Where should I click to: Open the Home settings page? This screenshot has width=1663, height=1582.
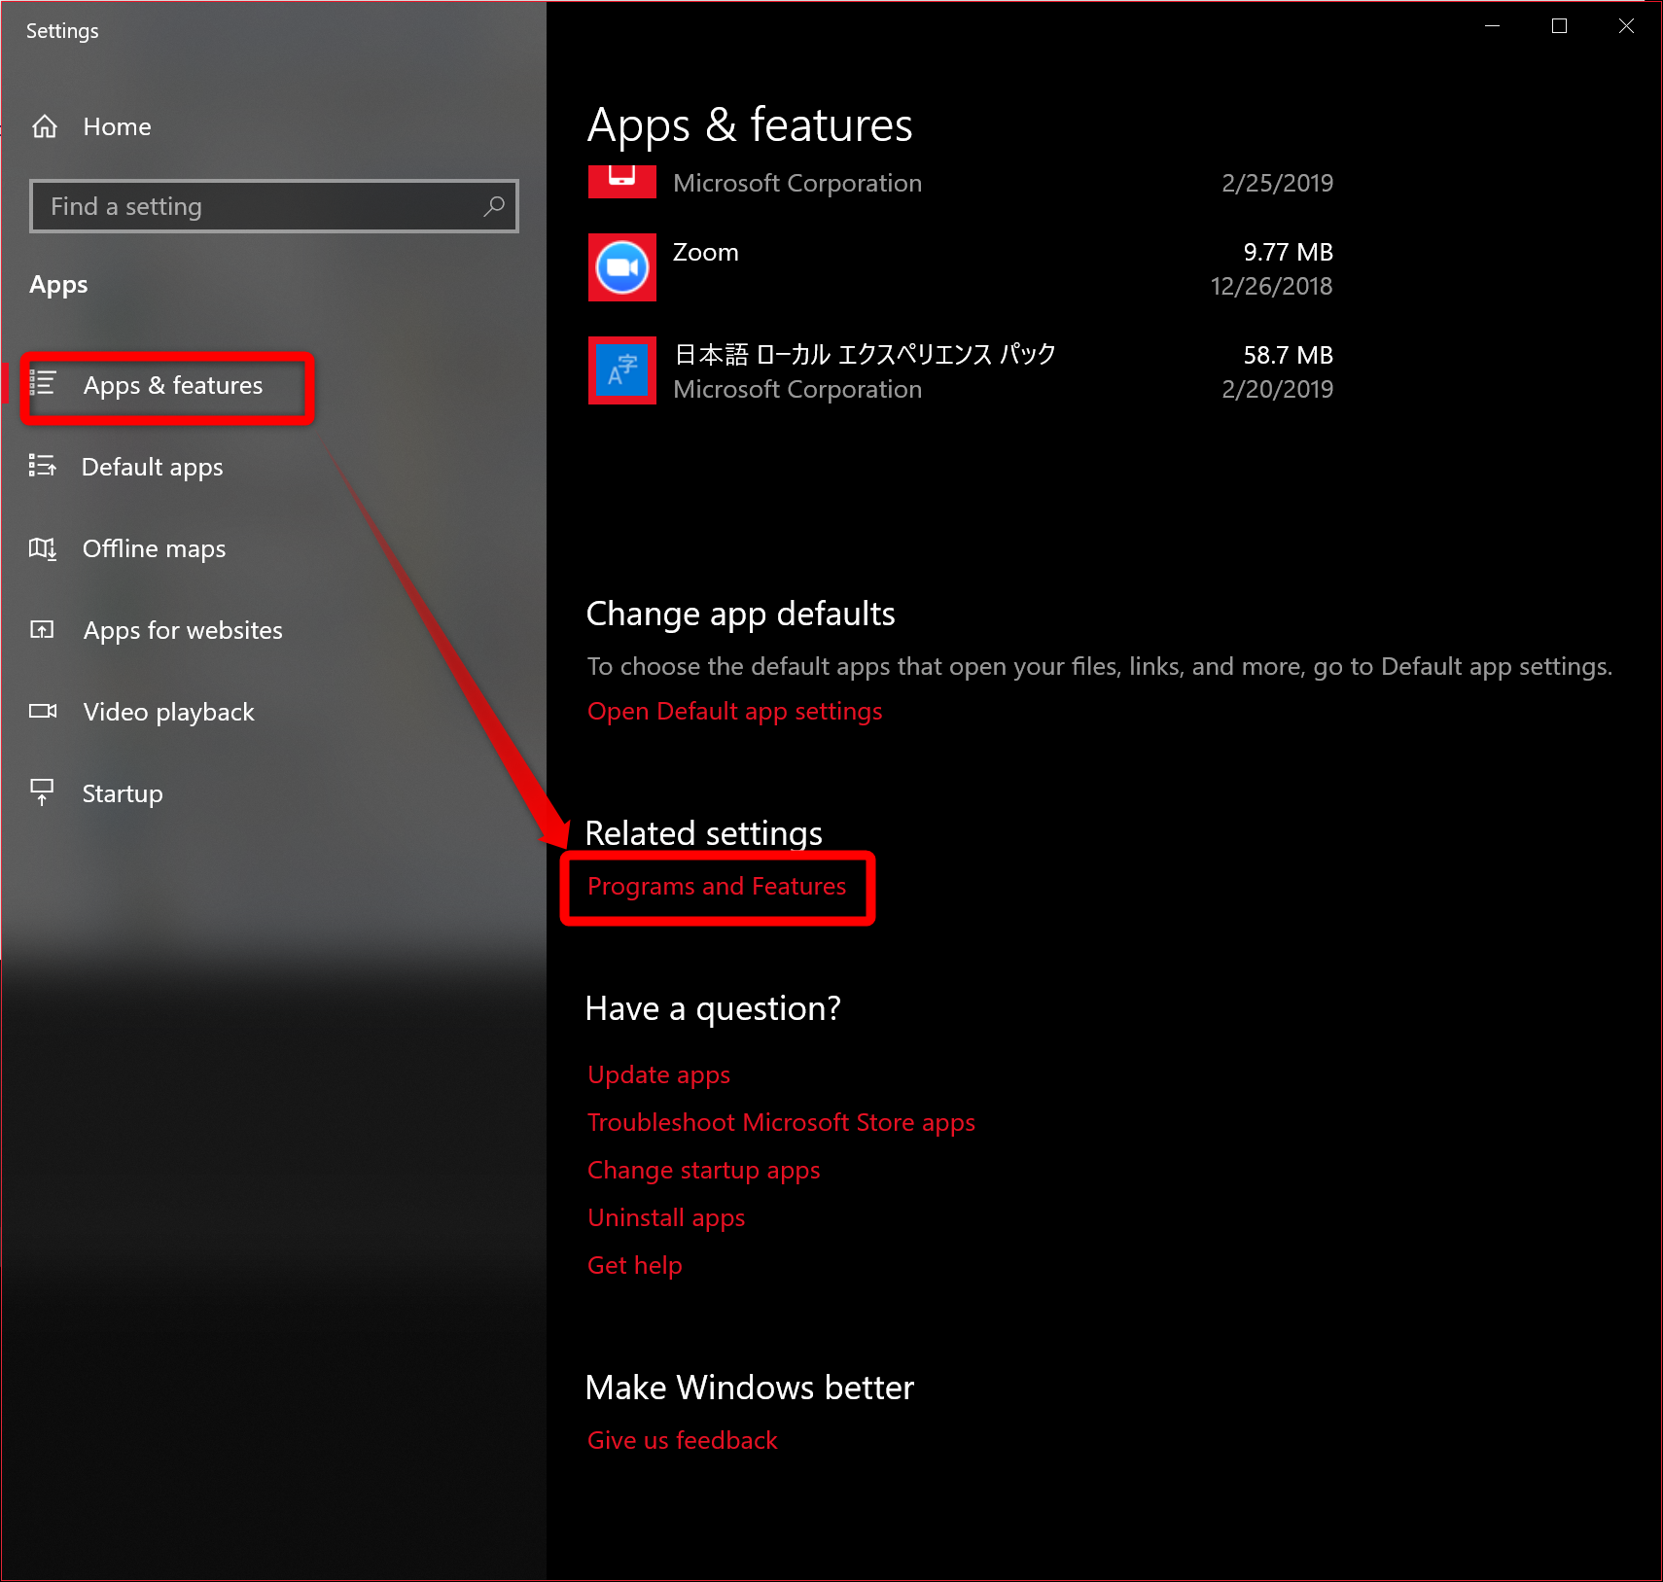[117, 126]
